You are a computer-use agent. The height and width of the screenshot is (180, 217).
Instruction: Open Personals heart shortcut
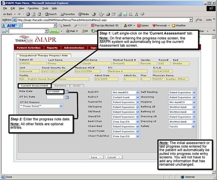coord(160,26)
